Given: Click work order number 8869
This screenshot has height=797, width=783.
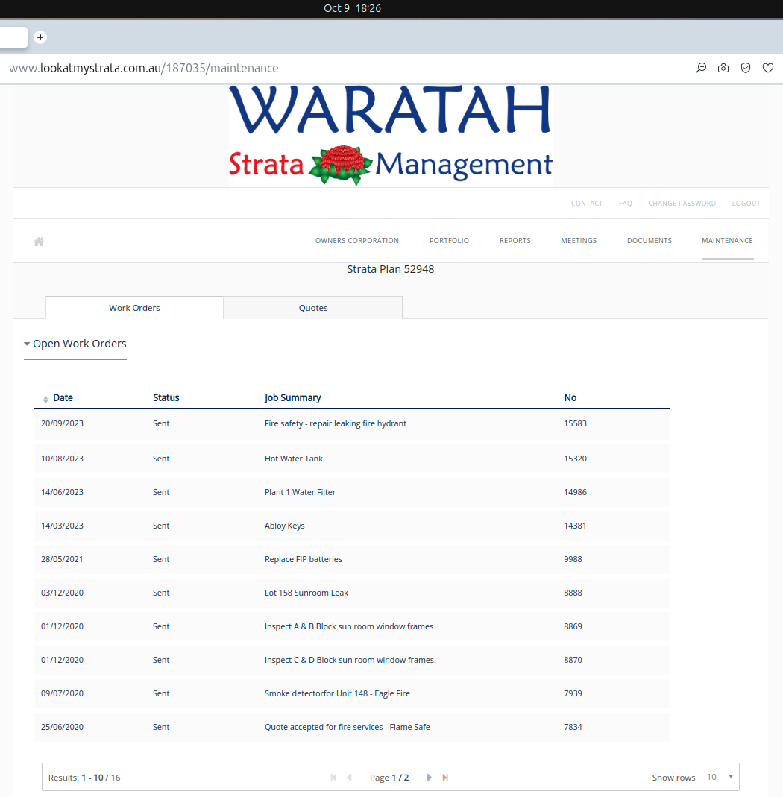Looking at the screenshot, I should [x=573, y=626].
